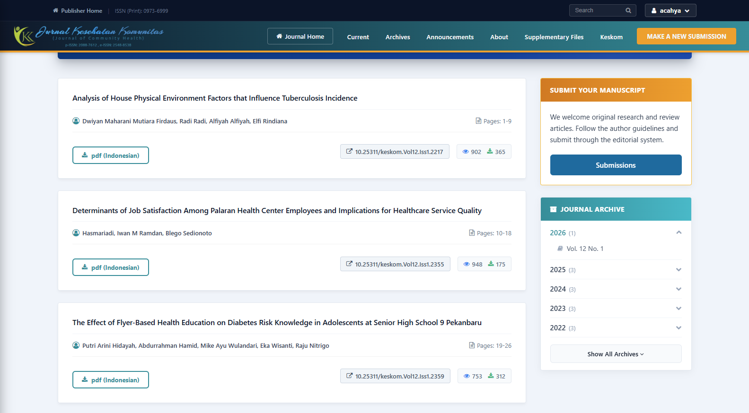Click the Publisher Home house icon
This screenshot has height=413, width=749.
pyautogui.click(x=56, y=10)
